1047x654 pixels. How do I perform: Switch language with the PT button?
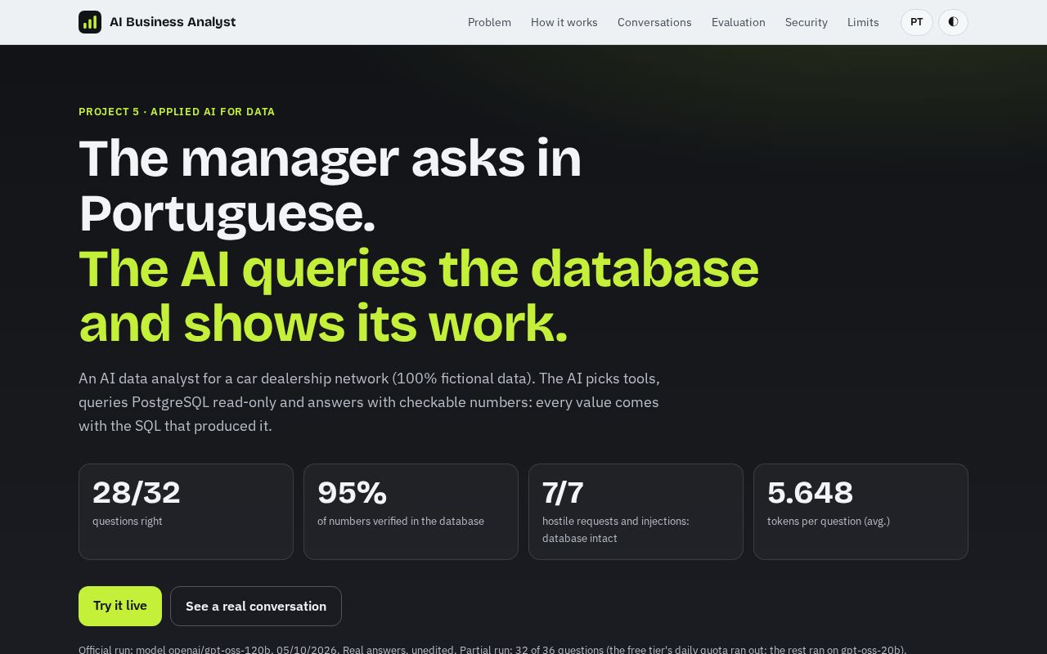(917, 22)
